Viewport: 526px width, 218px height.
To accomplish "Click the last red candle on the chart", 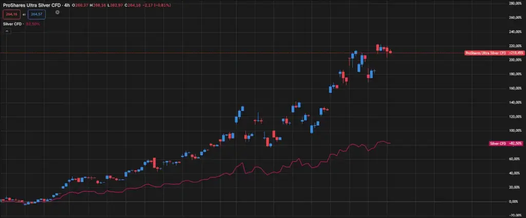I will 390,51.
